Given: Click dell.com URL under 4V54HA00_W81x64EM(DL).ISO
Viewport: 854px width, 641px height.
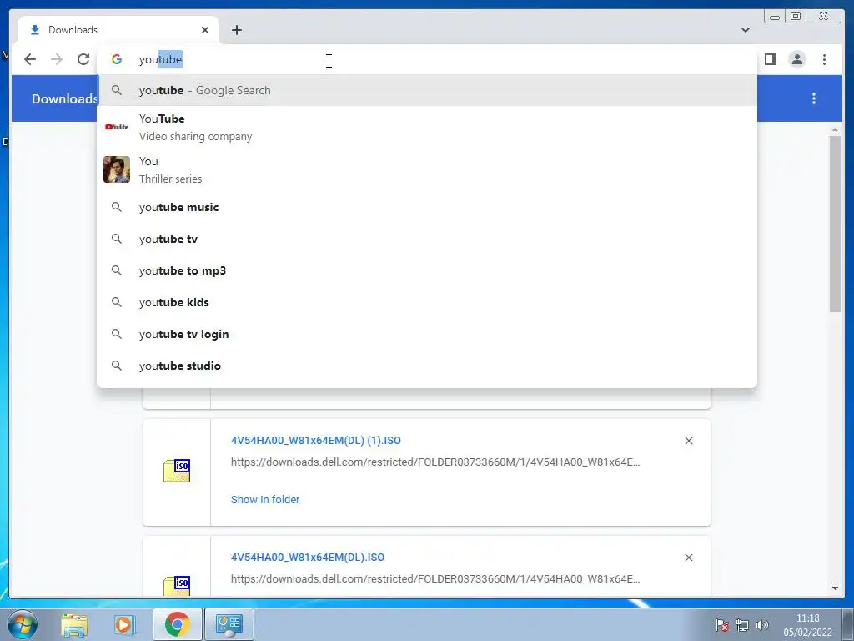Looking at the screenshot, I should 435,579.
